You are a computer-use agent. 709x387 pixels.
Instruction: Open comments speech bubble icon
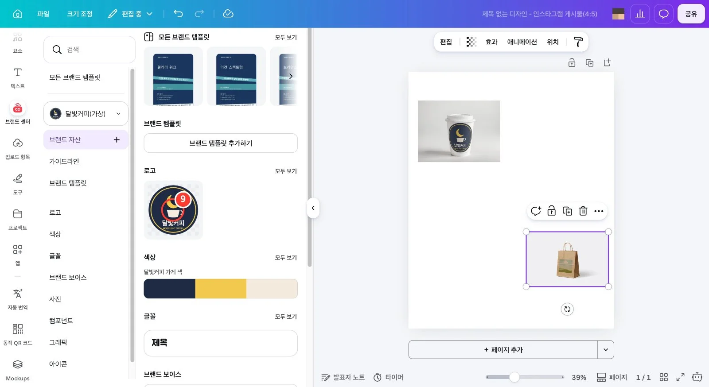(663, 14)
